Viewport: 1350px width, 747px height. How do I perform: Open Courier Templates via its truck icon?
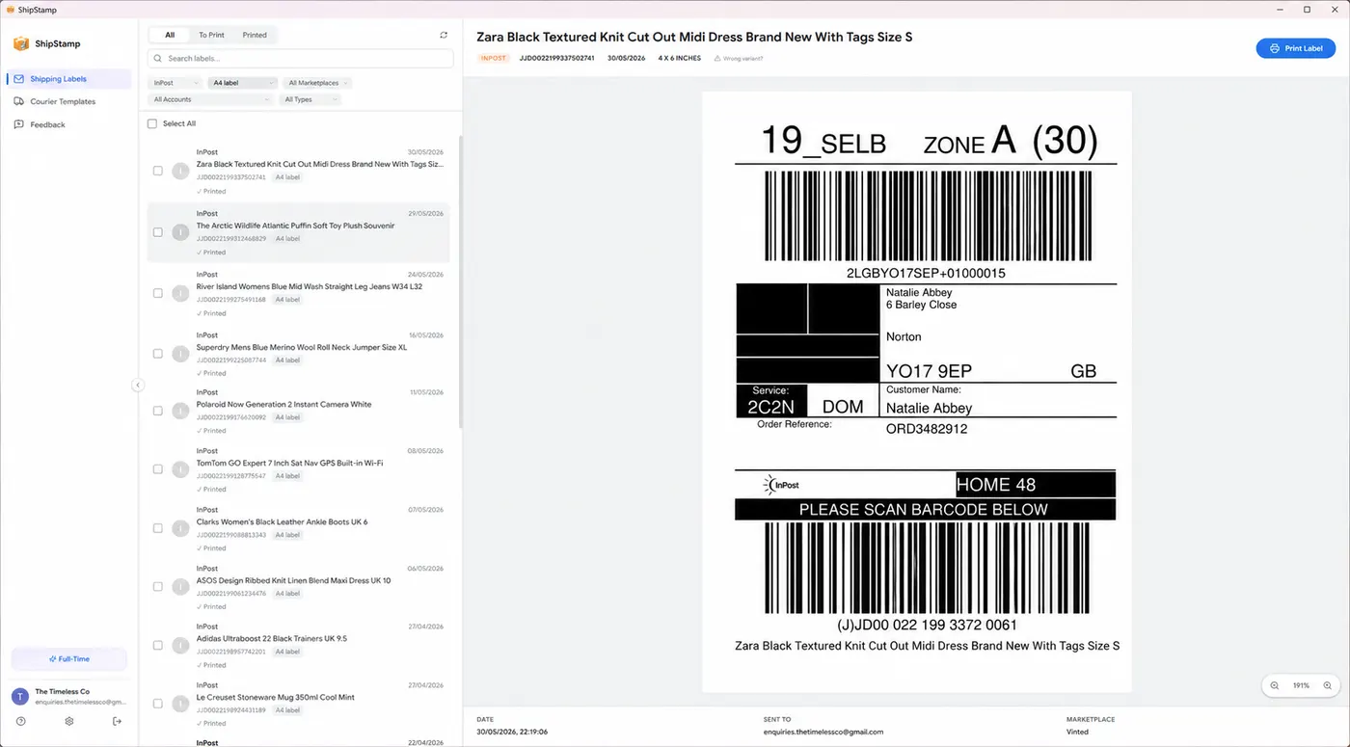point(19,101)
